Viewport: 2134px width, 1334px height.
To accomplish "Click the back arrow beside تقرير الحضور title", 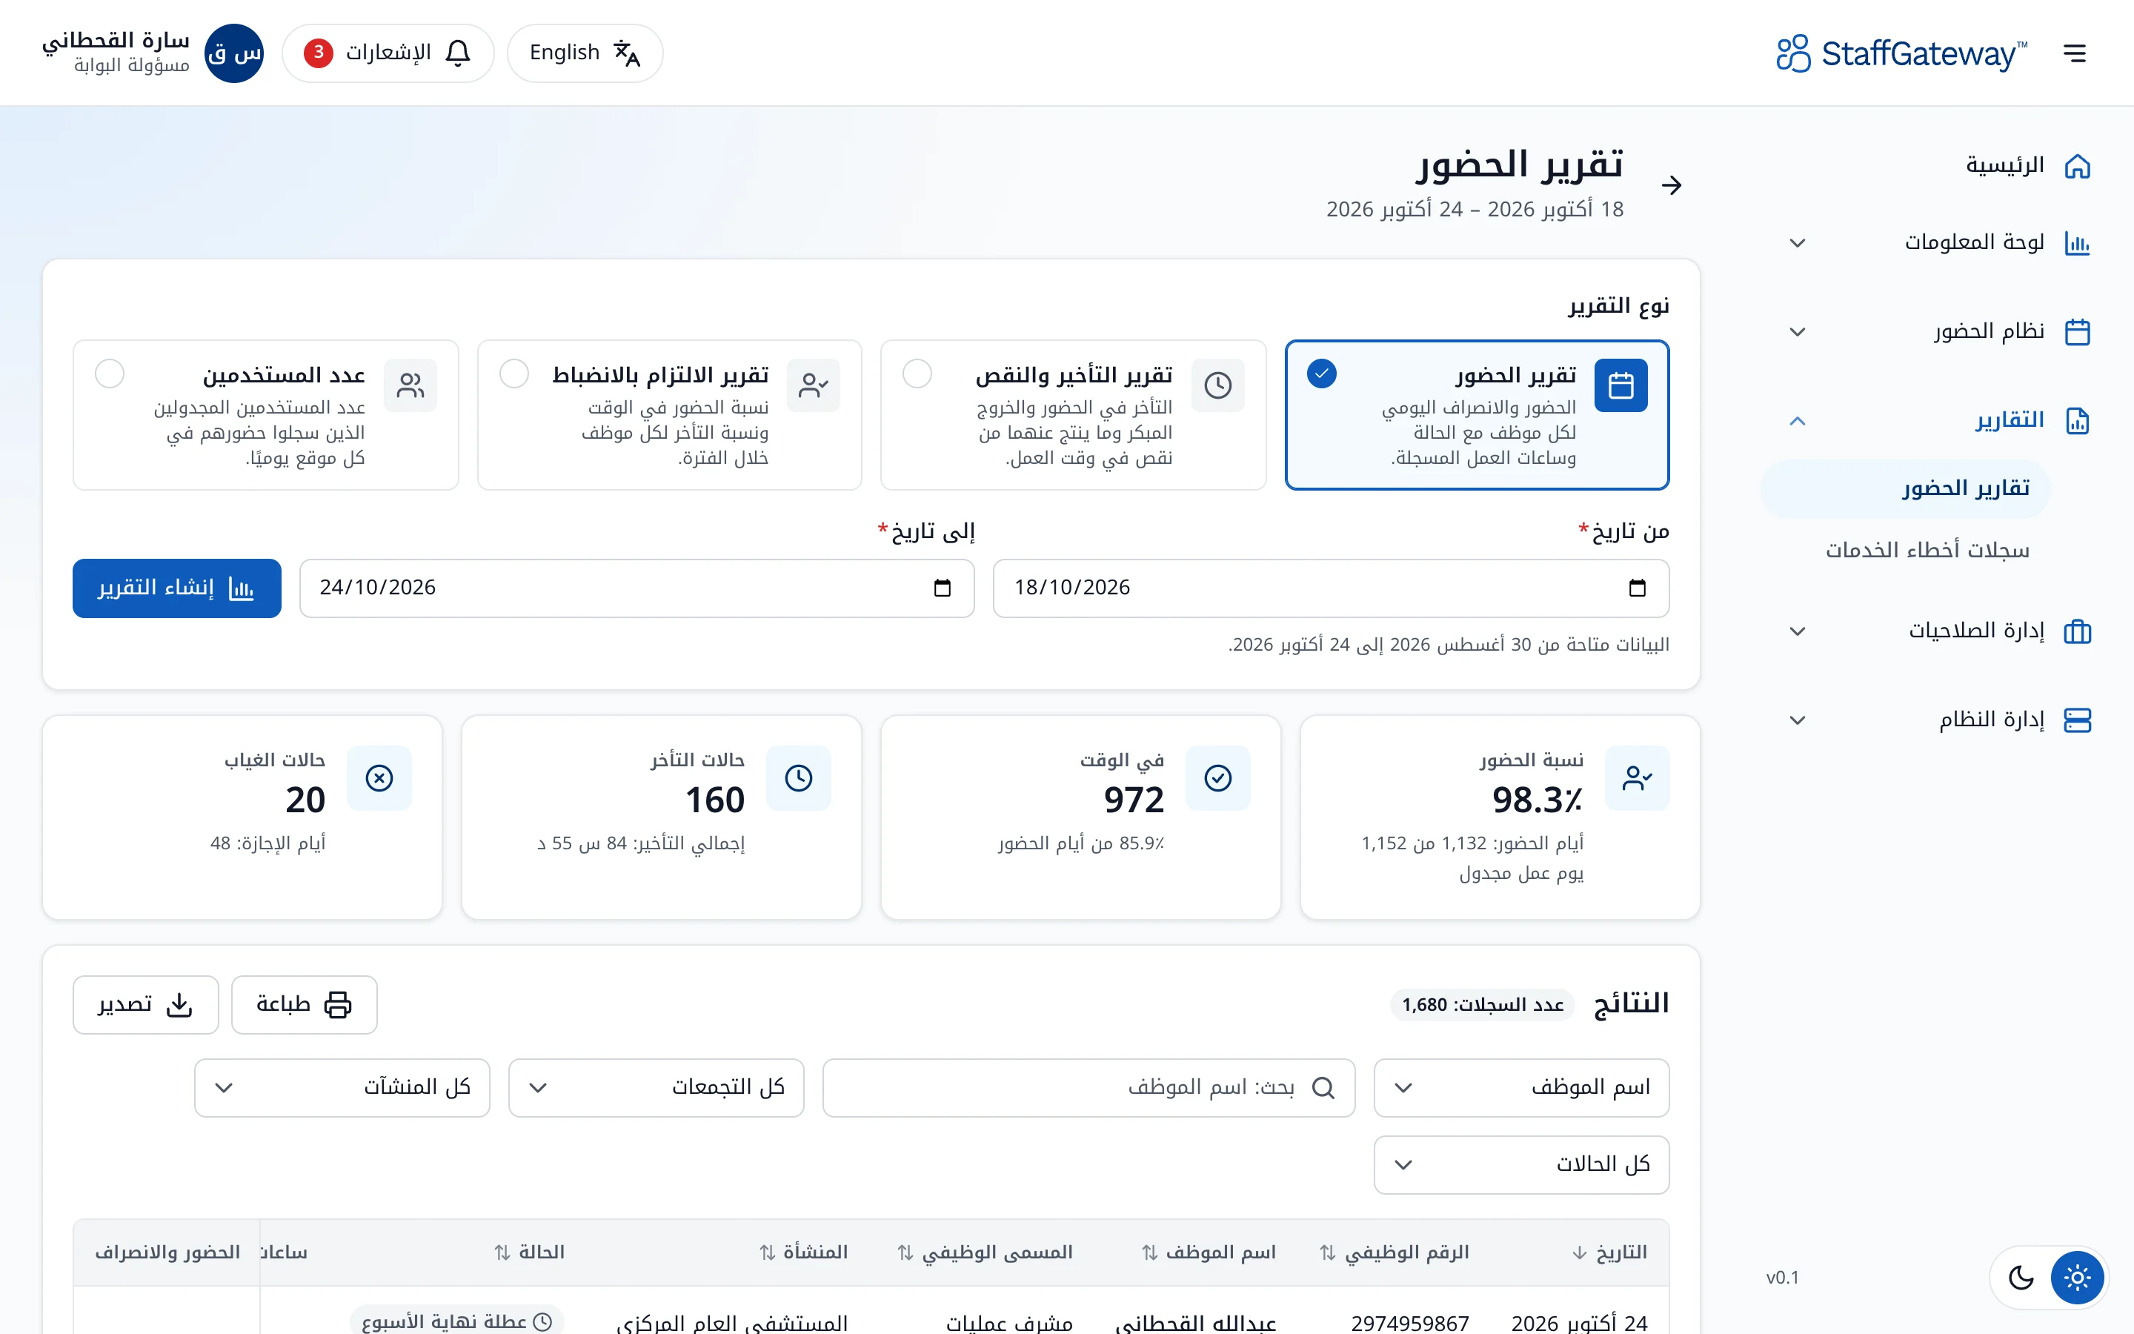I will point(1671,185).
